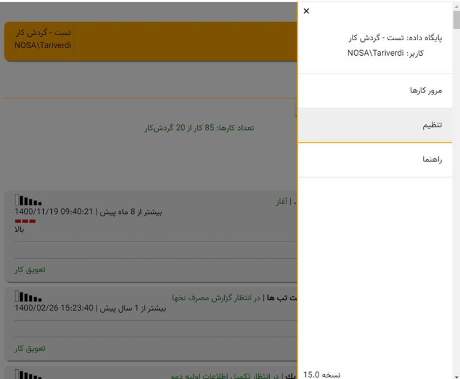Open the راهنما help menu item

click(432, 160)
